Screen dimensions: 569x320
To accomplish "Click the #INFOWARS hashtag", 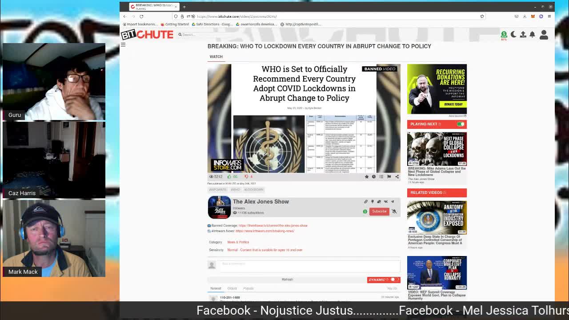I will click(x=218, y=190).
